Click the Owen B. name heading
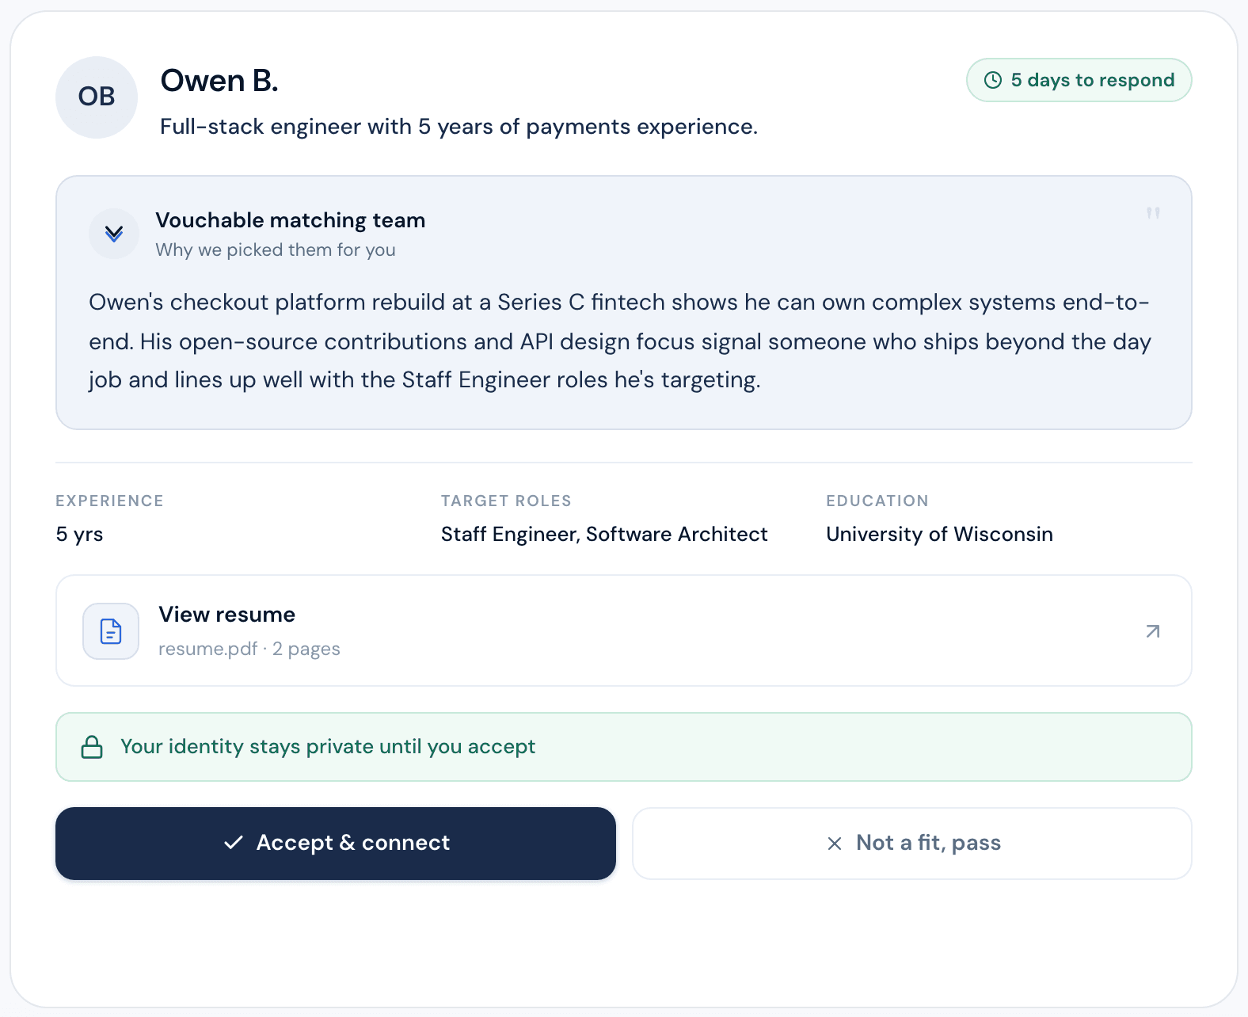The height and width of the screenshot is (1017, 1248). pyautogui.click(x=219, y=81)
